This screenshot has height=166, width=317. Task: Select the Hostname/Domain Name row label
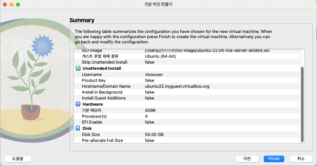106,86
